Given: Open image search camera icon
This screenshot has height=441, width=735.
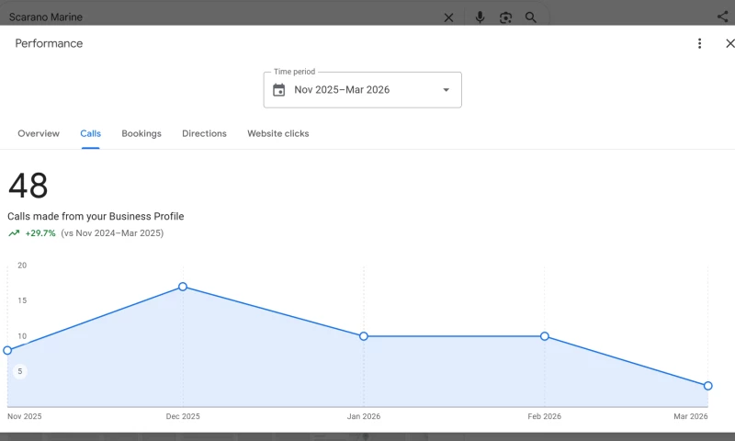Looking at the screenshot, I should 505,17.
